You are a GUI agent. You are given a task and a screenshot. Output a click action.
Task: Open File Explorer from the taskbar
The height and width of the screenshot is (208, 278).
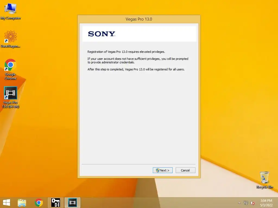click(22, 203)
